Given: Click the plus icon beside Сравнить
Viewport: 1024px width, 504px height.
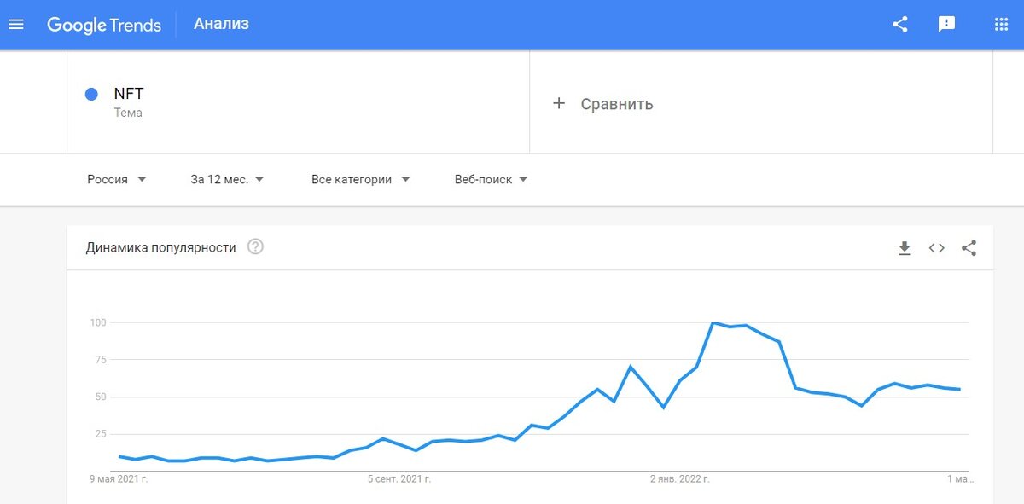Looking at the screenshot, I should [559, 103].
